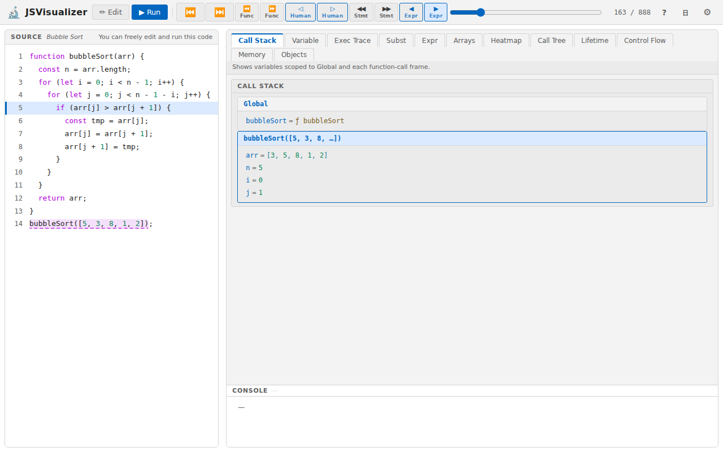Click the JSVisualizer microscope logo
This screenshot has width=723, height=452.
pyautogui.click(x=14, y=12)
